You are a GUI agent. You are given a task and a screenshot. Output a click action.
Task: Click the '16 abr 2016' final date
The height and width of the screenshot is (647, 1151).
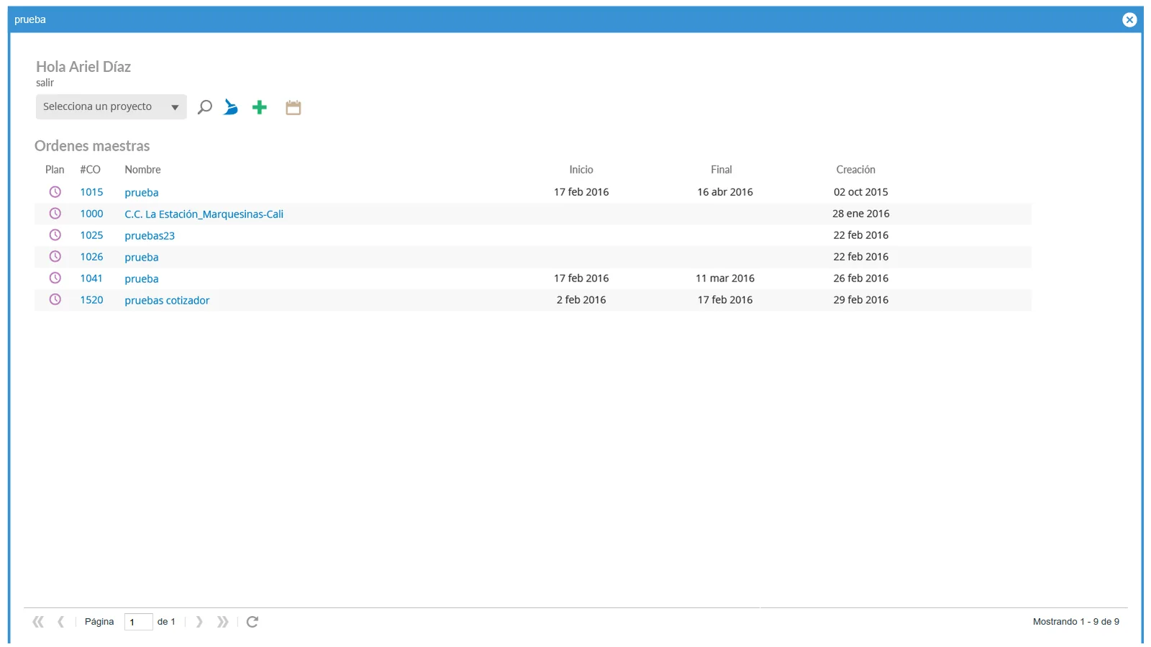click(725, 192)
